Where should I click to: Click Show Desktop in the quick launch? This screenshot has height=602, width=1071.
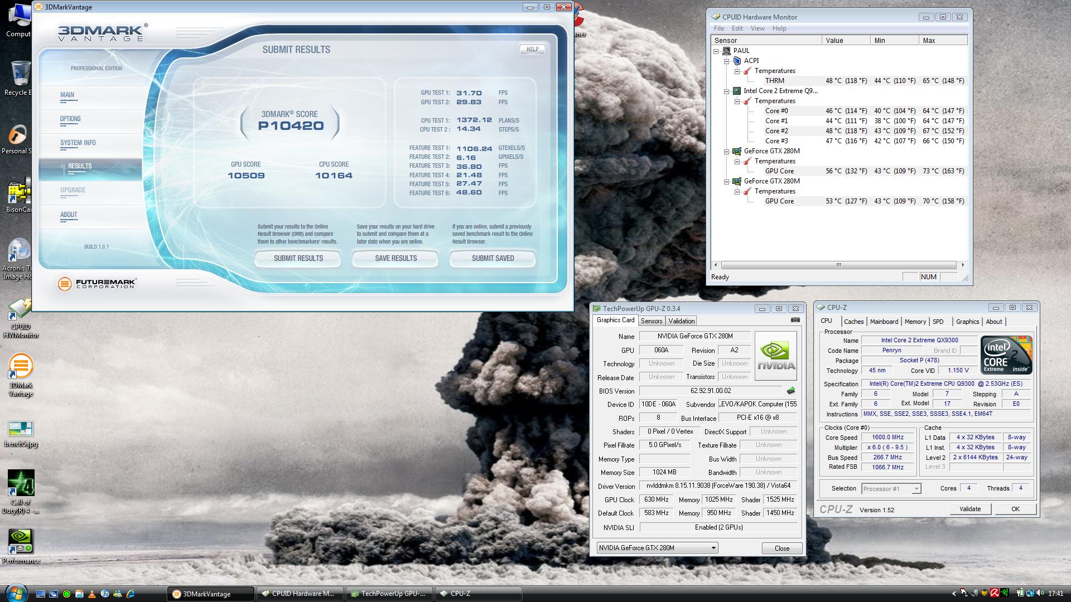point(41,594)
